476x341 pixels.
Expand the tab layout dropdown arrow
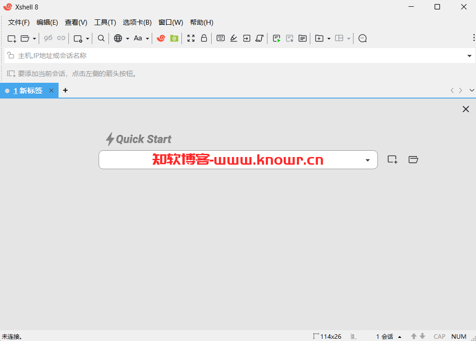pyautogui.click(x=349, y=39)
